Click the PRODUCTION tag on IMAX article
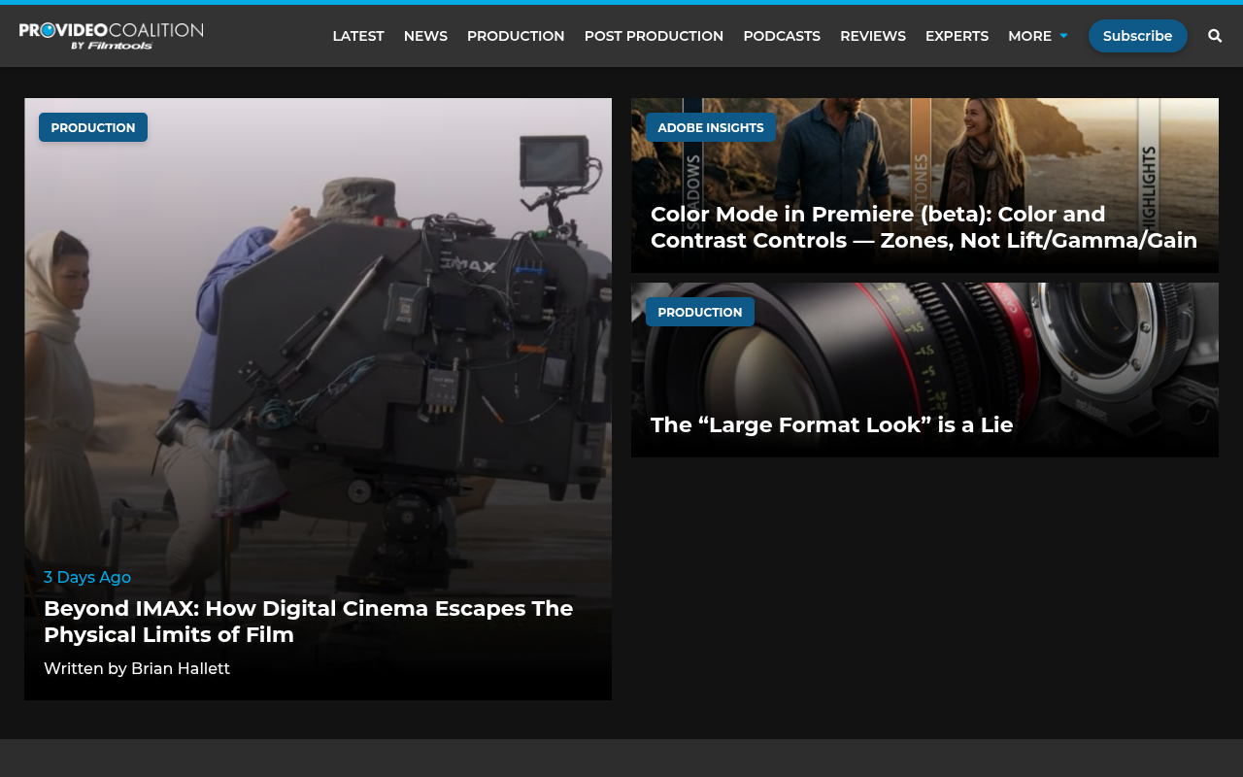The width and height of the screenshot is (1243, 777). [93, 127]
